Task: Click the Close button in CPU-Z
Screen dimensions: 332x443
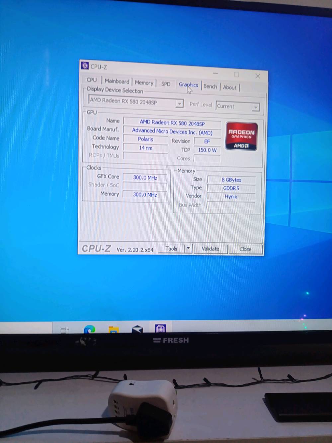Action: pos(245,249)
